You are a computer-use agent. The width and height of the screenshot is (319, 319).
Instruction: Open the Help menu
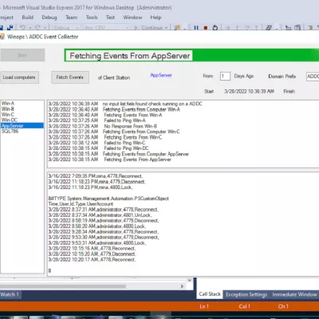156,18
